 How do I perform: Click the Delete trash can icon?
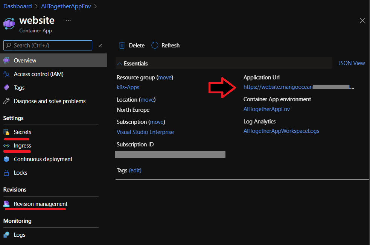(x=122, y=46)
